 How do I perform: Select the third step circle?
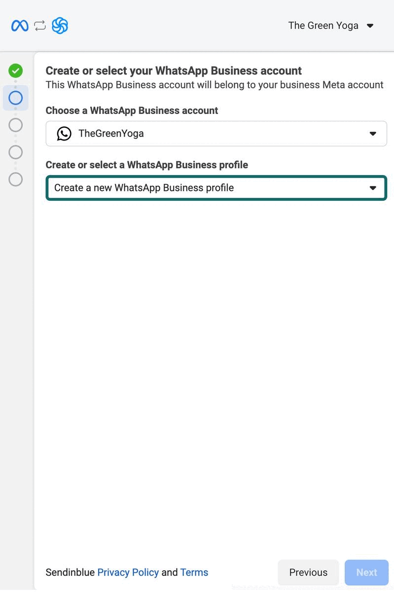click(16, 125)
